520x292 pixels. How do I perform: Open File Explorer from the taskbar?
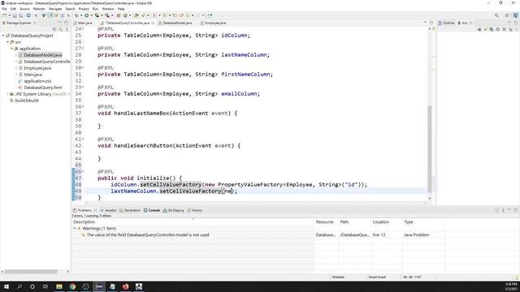tap(59, 286)
